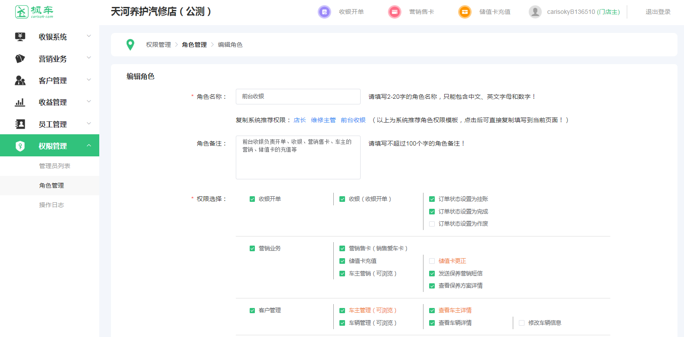Uncheck the 储值卡充值 permission checkbox
Image resolution: width=684 pixels, height=337 pixels.
[x=342, y=261]
